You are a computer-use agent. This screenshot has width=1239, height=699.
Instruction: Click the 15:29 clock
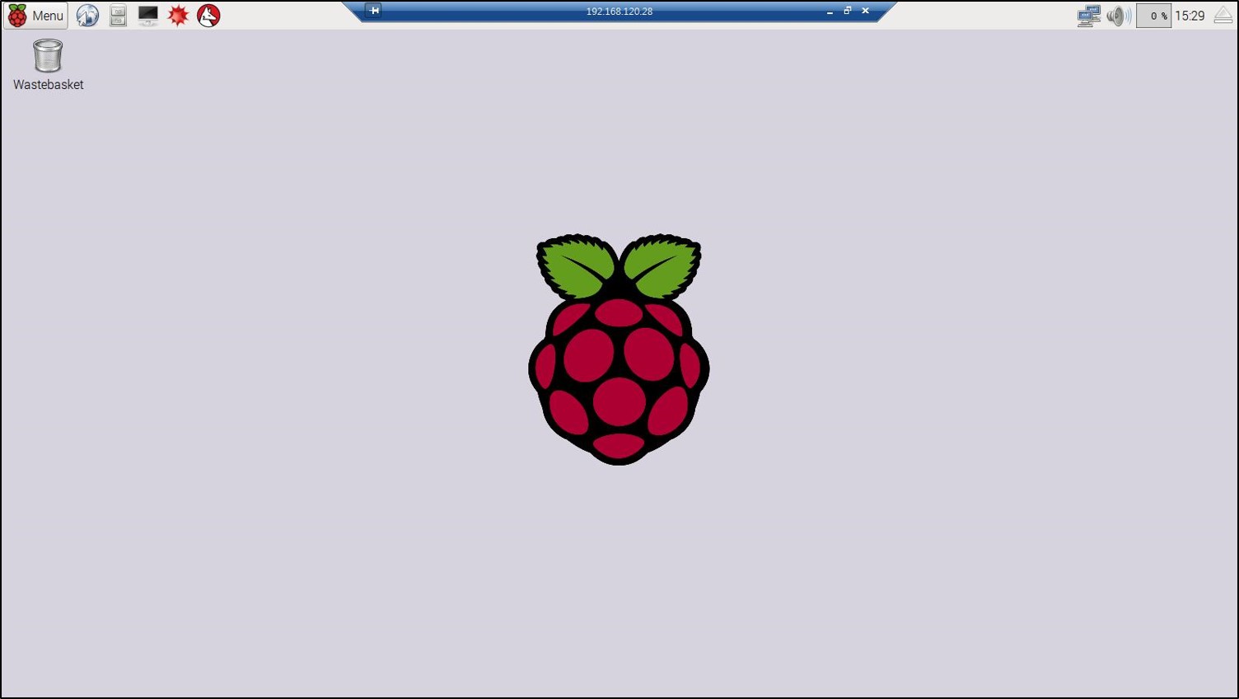(x=1190, y=16)
